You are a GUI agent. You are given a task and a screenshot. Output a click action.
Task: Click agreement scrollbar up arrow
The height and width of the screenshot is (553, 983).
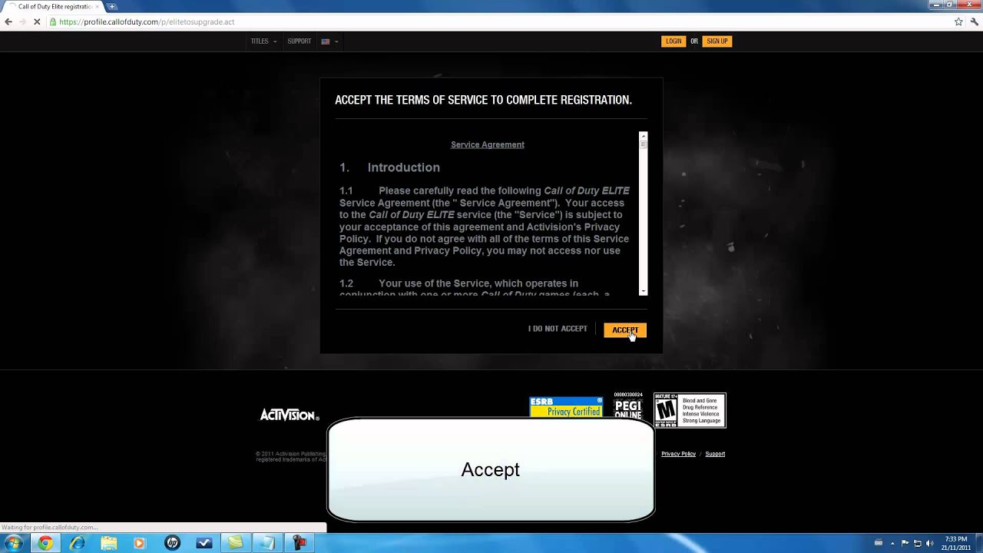pos(644,136)
